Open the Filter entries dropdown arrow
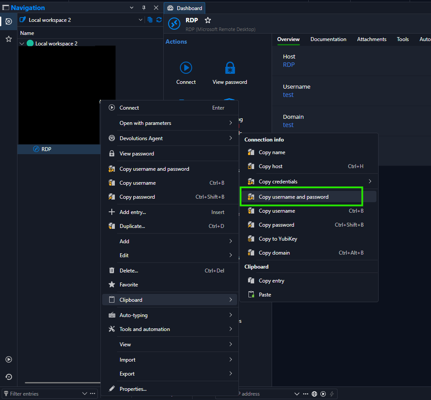The image size is (431, 400). click(85, 394)
